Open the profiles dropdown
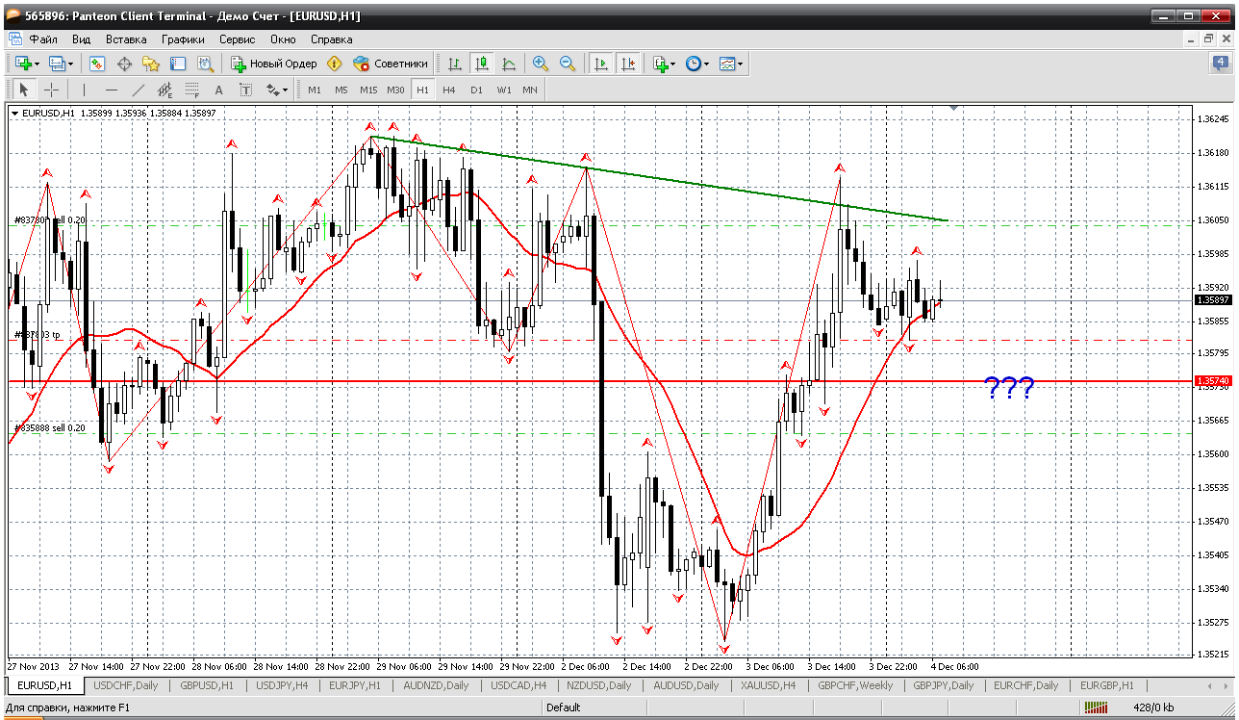The height and width of the screenshot is (720, 1239). pos(62,64)
